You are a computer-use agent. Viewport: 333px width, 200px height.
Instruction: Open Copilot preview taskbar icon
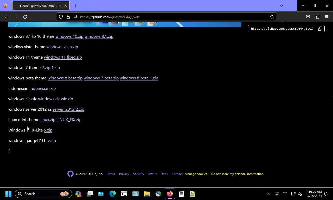click(x=78, y=194)
